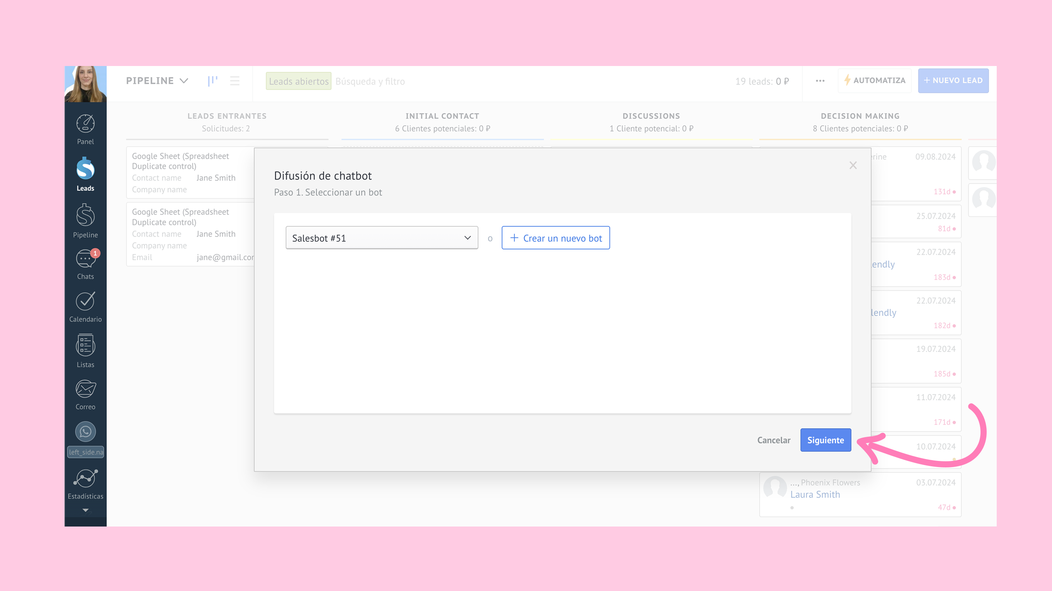Open the Salesbot #51 dropdown
The height and width of the screenshot is (591, 1052).
(x=382, y=238)
